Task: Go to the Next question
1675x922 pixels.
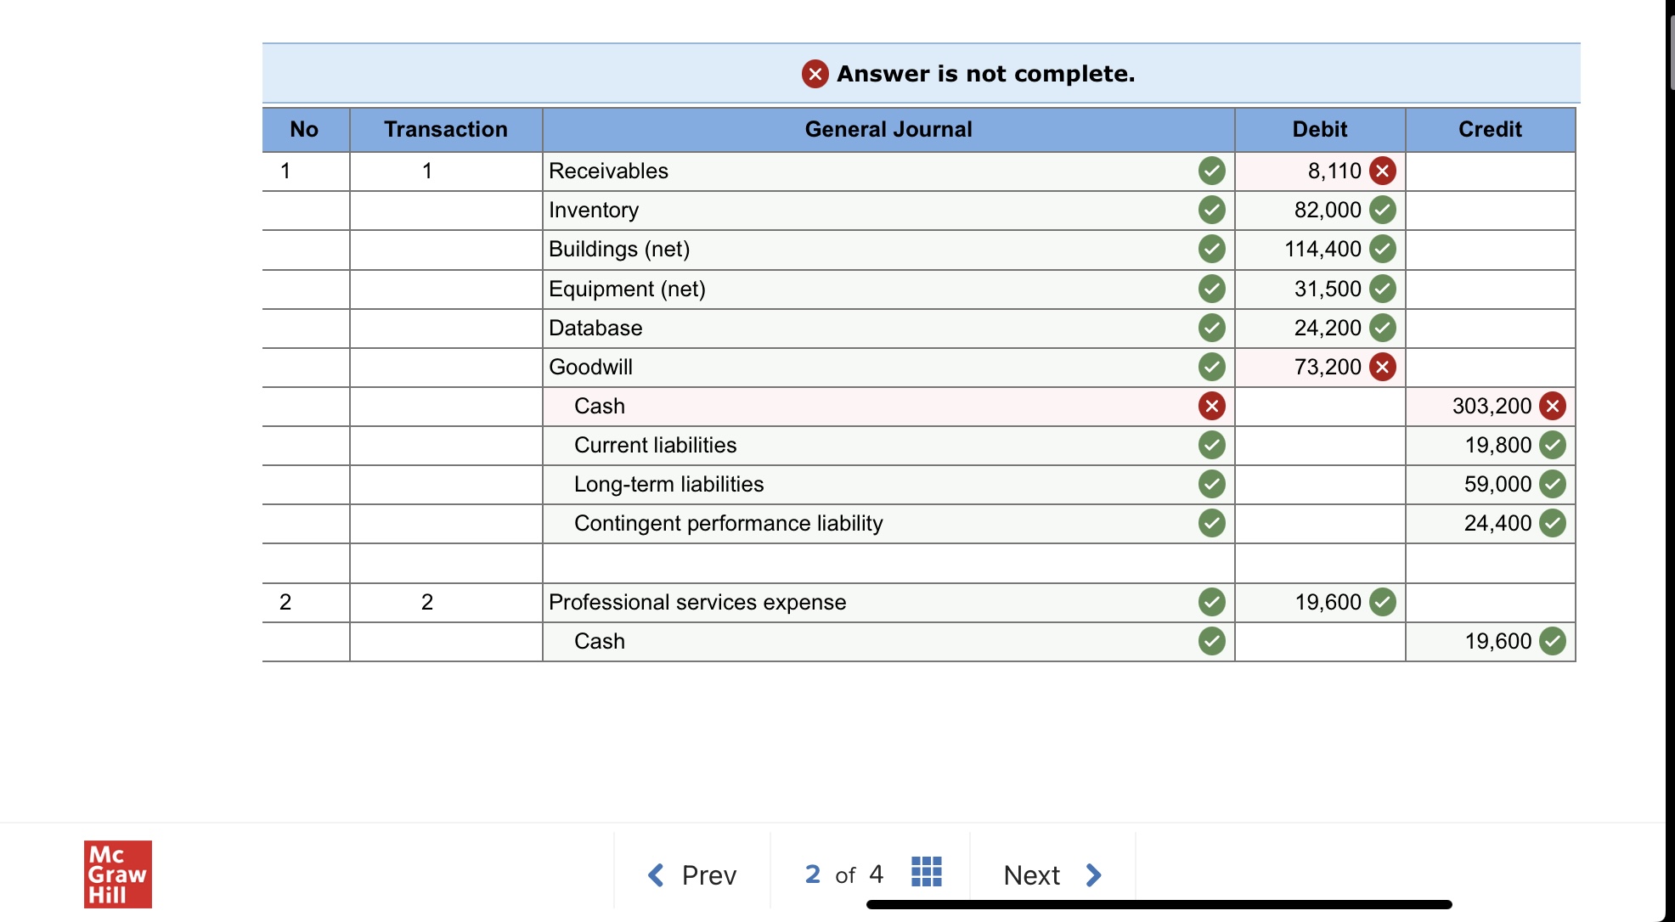Action: click(1052, 874)
